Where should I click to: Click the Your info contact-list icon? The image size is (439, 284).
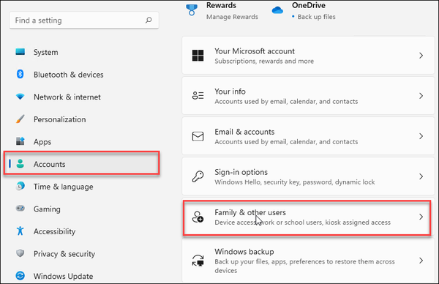tap(198, 95)
